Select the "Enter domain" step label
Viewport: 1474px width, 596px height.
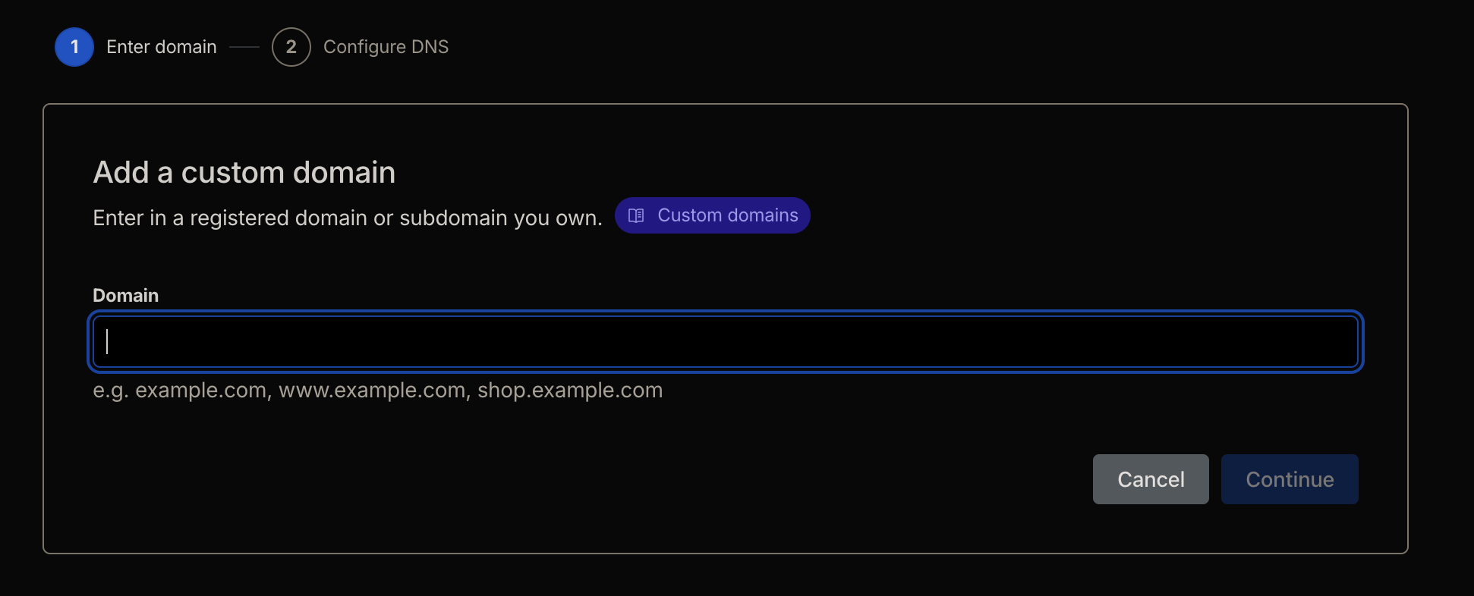tap(162, 47)
